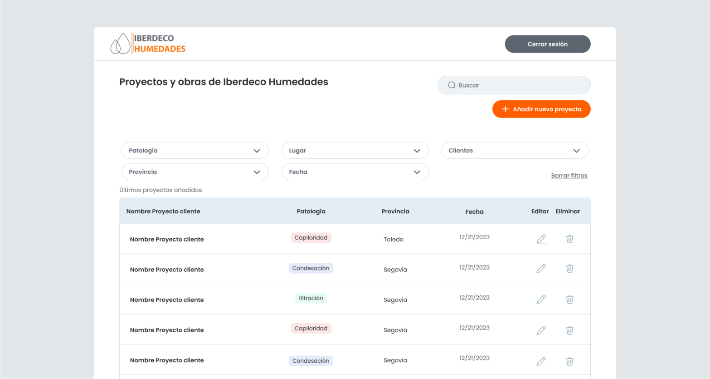Click the Iberdeco Humedades logo
The width and height of the screenshot is (710, 379).
(148, 44)
